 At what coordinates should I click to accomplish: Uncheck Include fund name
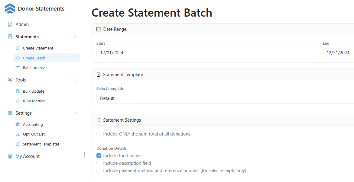click(x=99, y=155)
